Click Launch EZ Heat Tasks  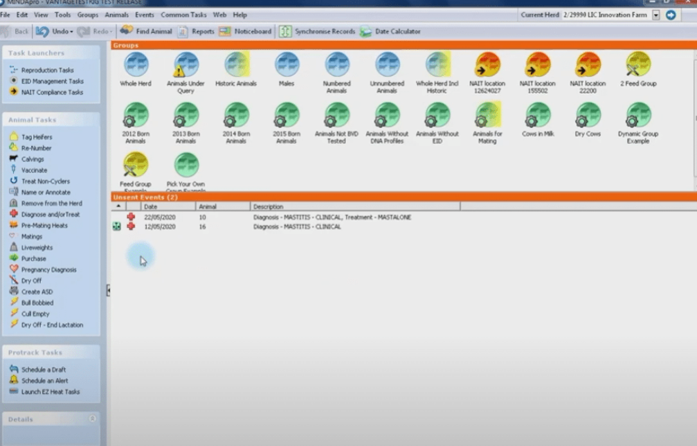tap(45, 392)
